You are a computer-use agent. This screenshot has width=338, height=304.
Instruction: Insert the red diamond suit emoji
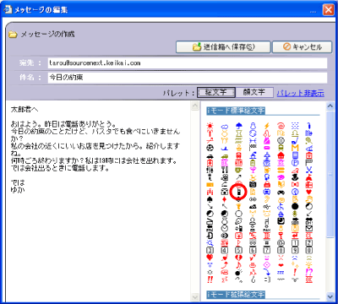pyautogui.click(x=225, y=199)
